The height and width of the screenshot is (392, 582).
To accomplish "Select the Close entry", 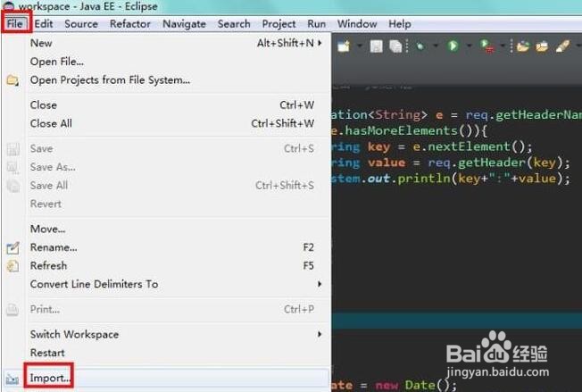I will [x=166, y=105].
